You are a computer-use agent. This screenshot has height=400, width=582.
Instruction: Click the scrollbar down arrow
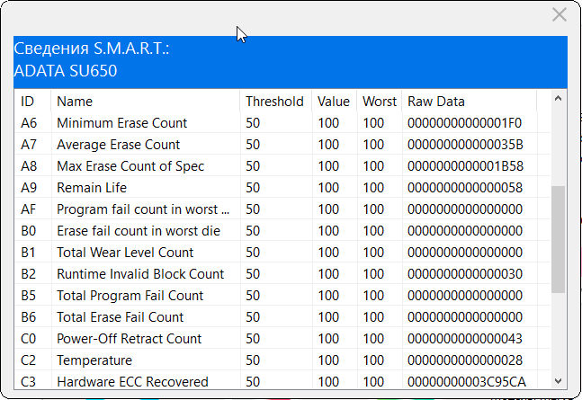tap(558, 381)
